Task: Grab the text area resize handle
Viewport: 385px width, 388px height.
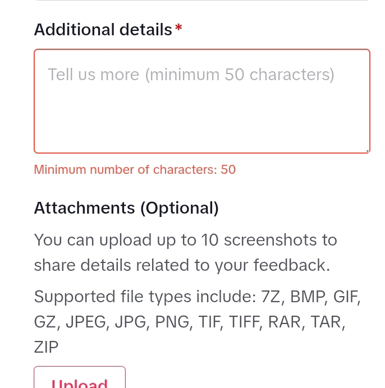Action: coord(367,150)
